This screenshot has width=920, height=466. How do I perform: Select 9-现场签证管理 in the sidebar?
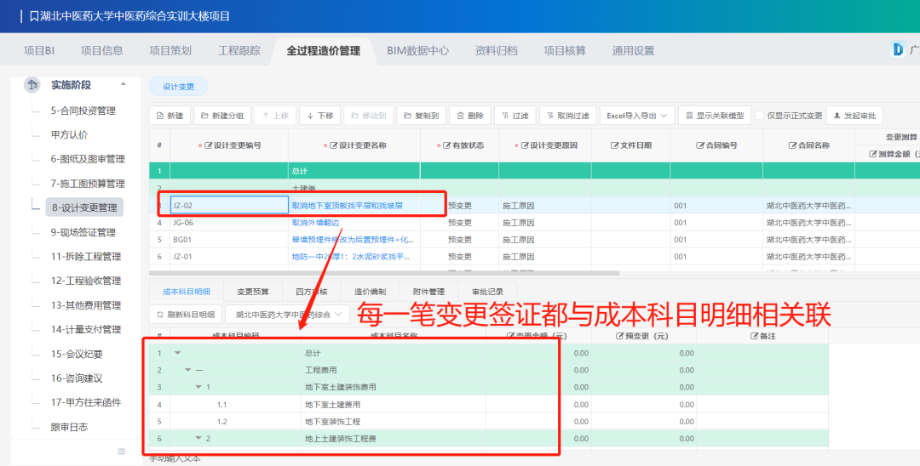83,232
